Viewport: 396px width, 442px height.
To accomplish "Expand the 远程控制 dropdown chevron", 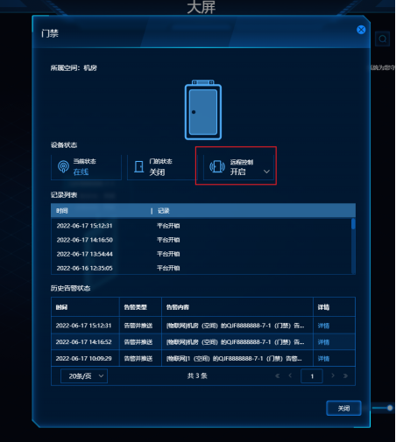I will point(266,172).
